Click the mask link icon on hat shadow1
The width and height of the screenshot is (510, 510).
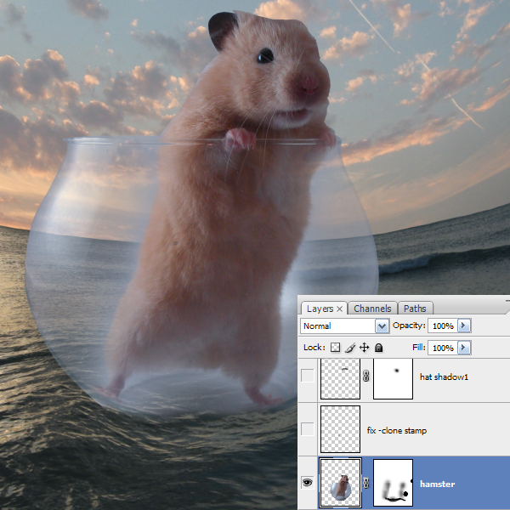(366, 376)
